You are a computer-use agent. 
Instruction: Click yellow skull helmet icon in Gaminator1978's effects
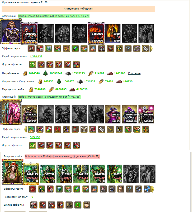(x=119, y=48)
